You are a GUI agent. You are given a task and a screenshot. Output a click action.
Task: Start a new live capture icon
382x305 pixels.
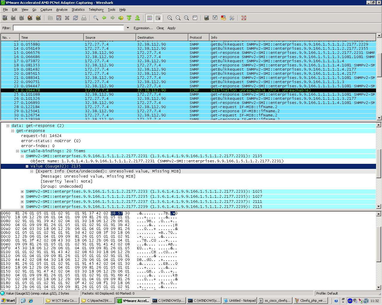[x=21, y=18]
